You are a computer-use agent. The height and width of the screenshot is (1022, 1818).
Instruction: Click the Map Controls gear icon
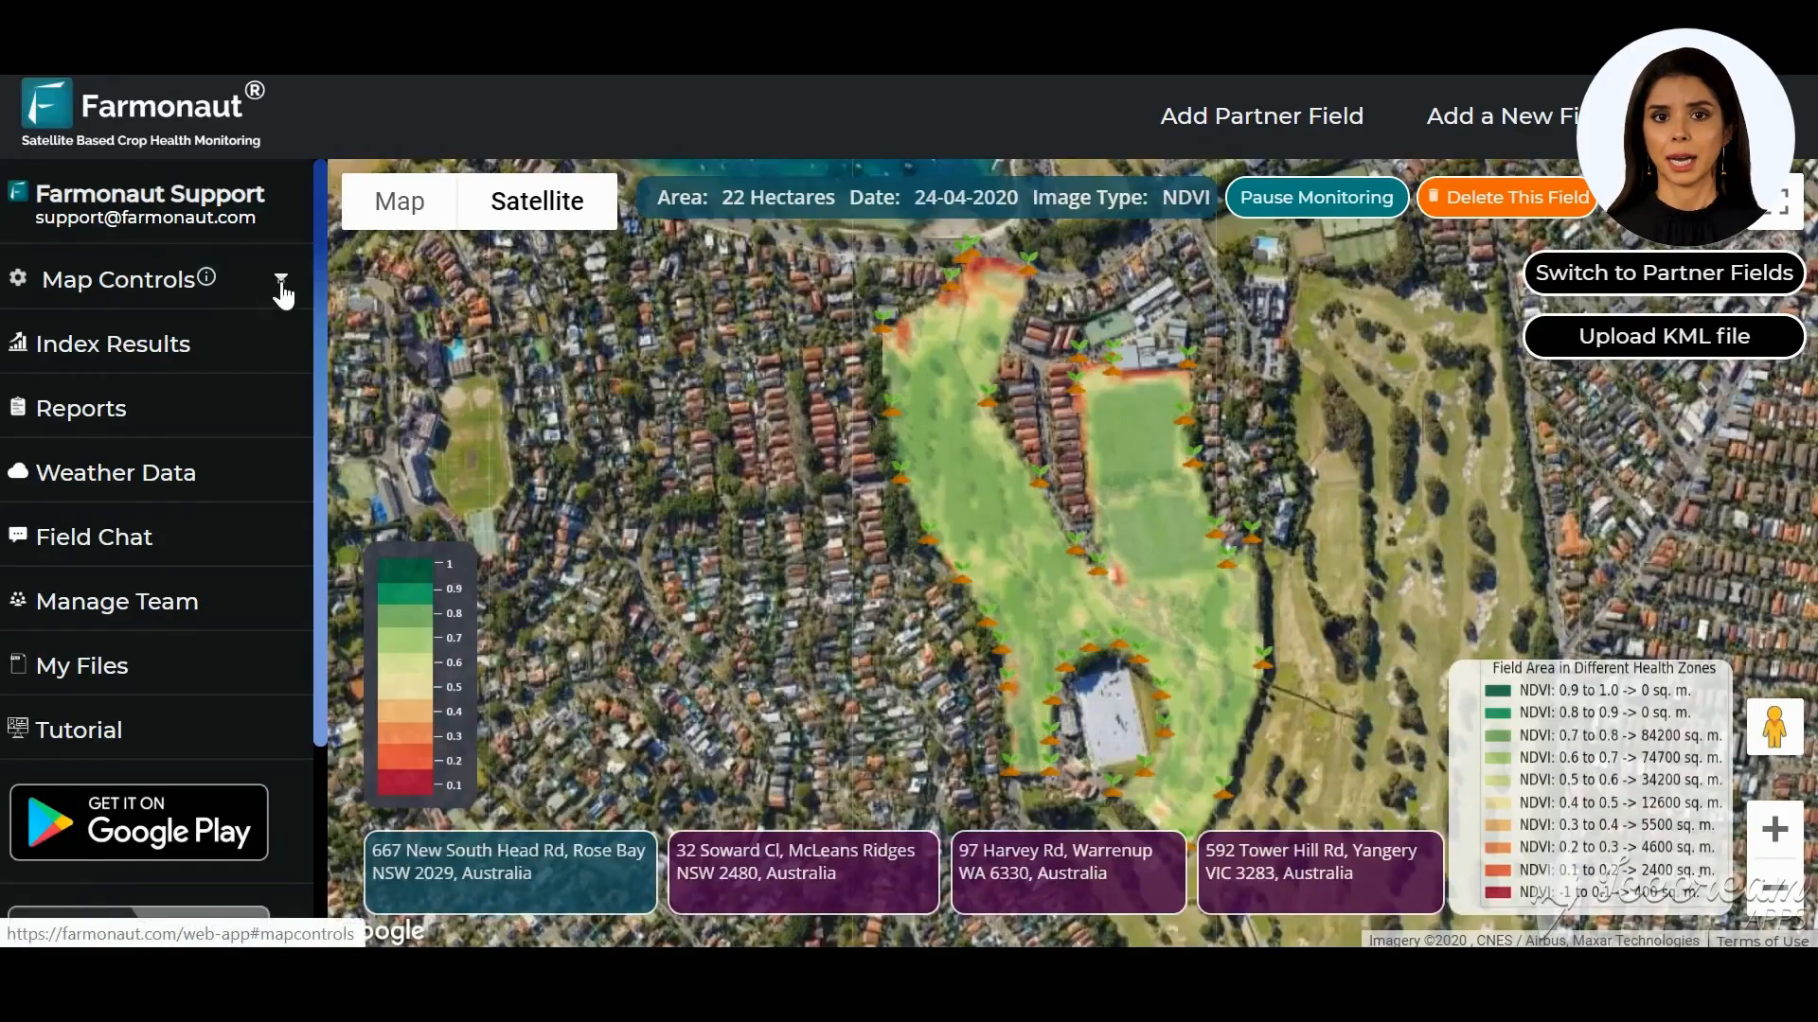click(x=18, y=277)
